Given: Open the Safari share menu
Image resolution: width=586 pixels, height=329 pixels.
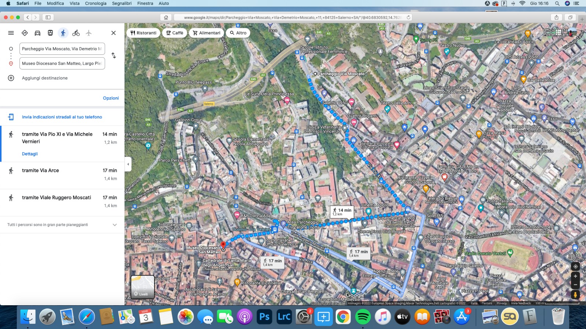Looking at the screenshot, I should pos(556,17).
